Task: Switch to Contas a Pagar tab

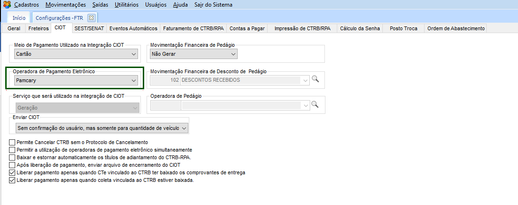Action: click(x=247, y=28)
